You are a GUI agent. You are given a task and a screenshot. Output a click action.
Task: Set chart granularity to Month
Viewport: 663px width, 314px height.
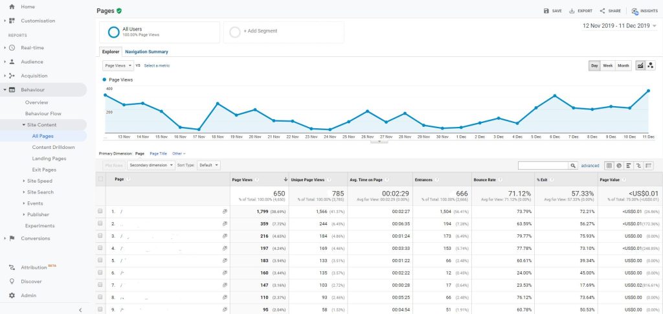click(x=624, y=65)
